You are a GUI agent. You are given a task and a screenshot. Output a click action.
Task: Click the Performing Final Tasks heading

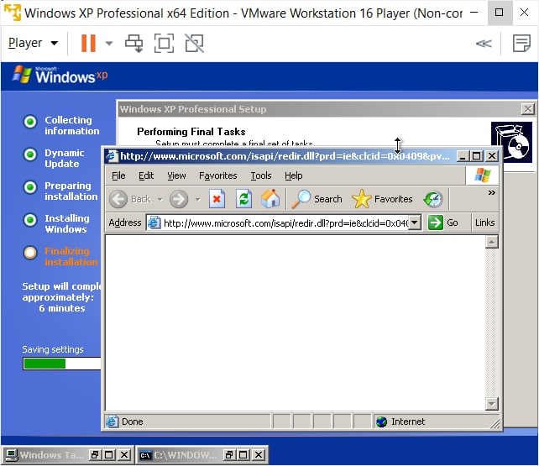(x=191, y=132)
